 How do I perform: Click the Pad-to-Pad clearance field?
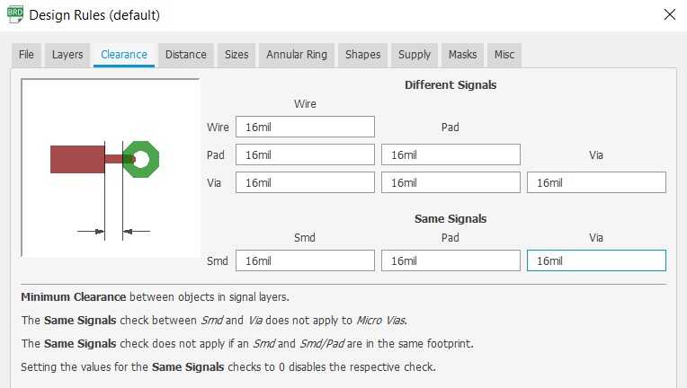pos(451,155)
